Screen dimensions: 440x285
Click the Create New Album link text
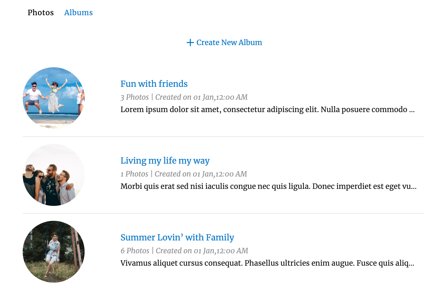coord(229,43)
